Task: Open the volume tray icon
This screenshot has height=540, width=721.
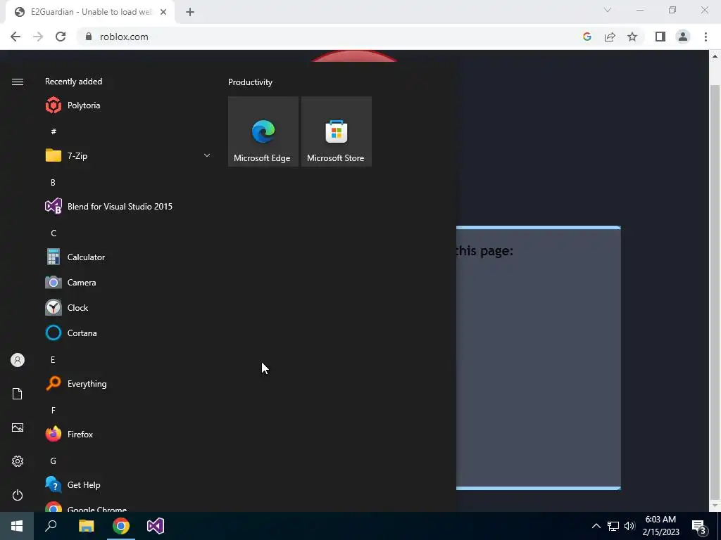Action: pos(629,526)
